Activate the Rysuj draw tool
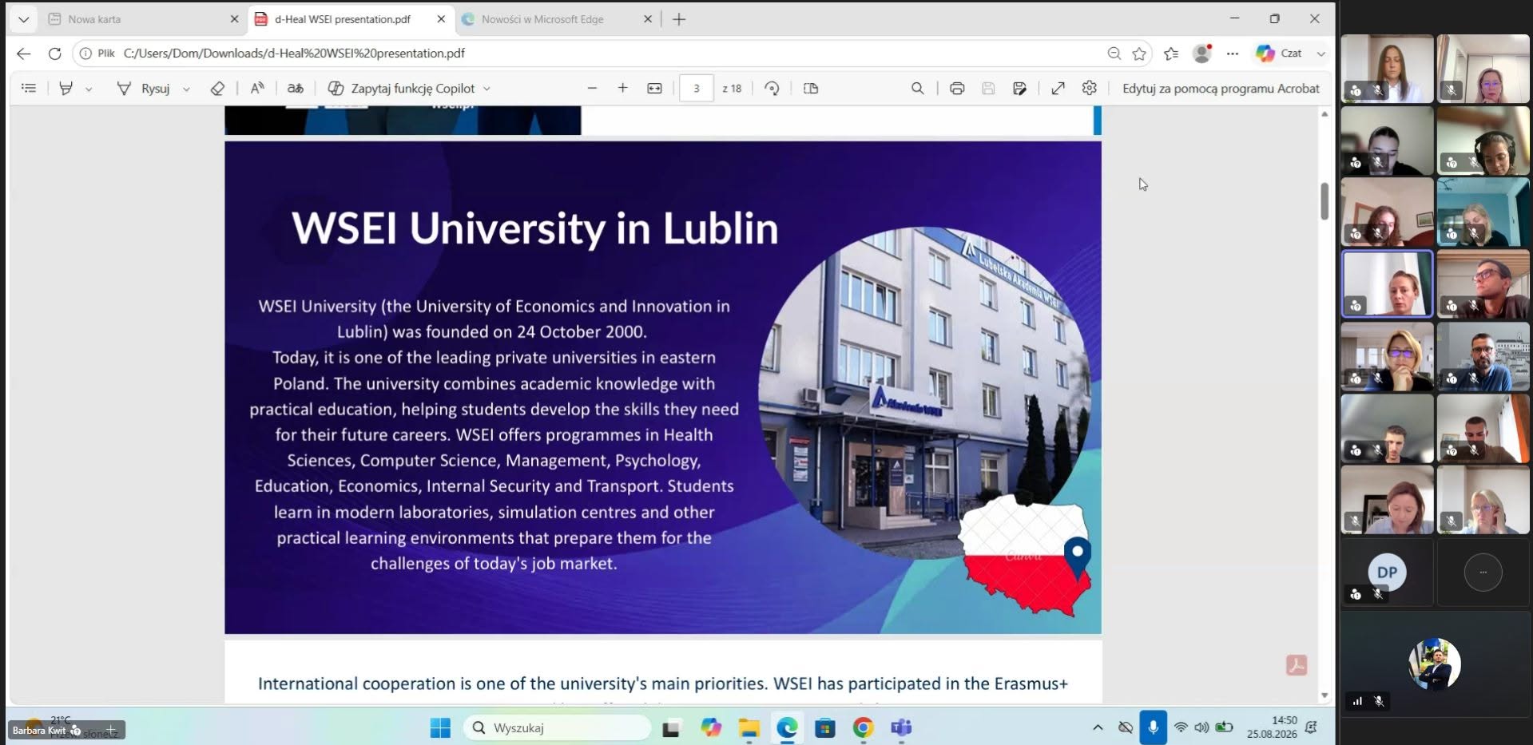1533x745 pixels. [144, 89]
